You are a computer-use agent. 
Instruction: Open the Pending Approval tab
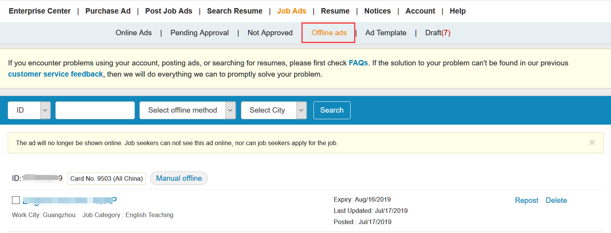click(200, 33)
